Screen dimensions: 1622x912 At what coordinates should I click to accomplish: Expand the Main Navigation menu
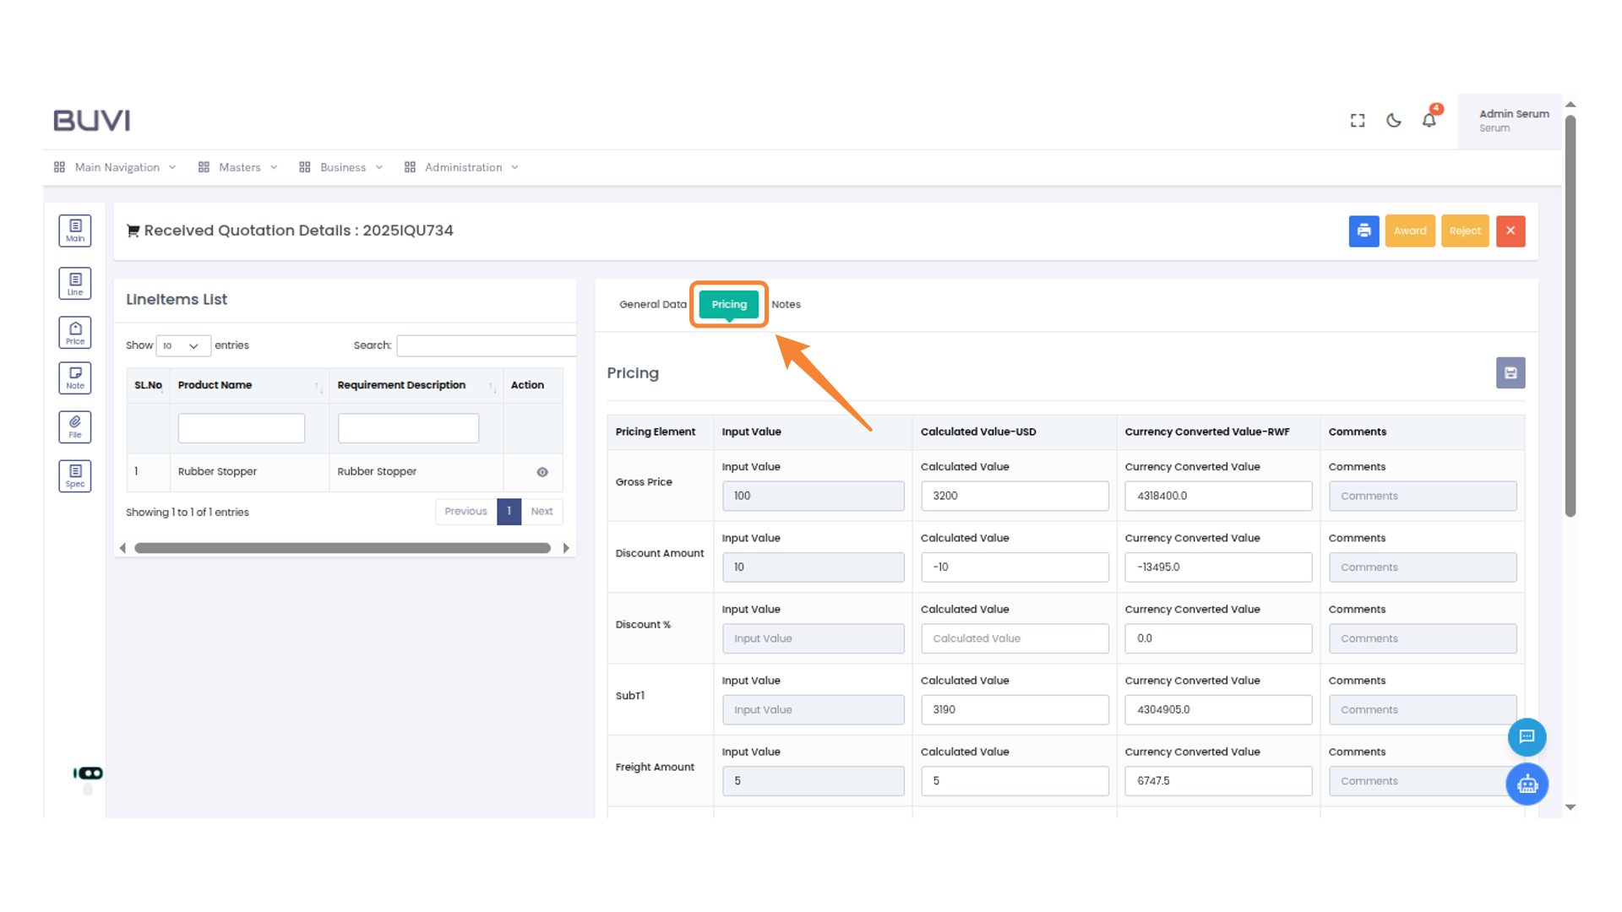117,167
